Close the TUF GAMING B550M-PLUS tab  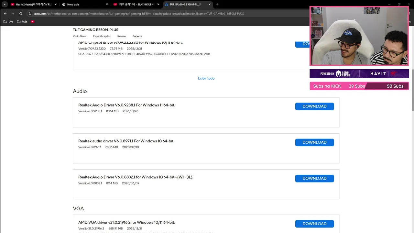[x=210, y=5]
